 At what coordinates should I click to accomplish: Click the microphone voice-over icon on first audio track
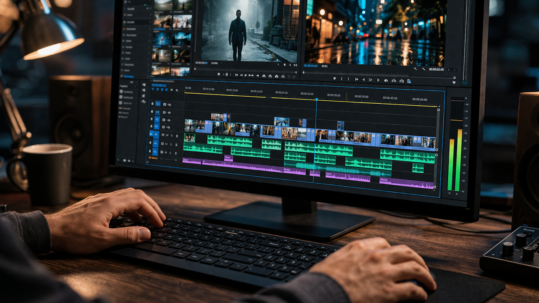pos(176,136)
